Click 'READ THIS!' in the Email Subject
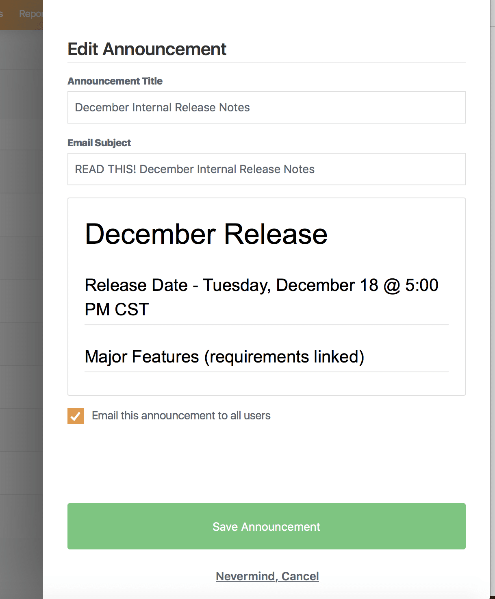This screenshot has height=599, width=495. point(105,169)
